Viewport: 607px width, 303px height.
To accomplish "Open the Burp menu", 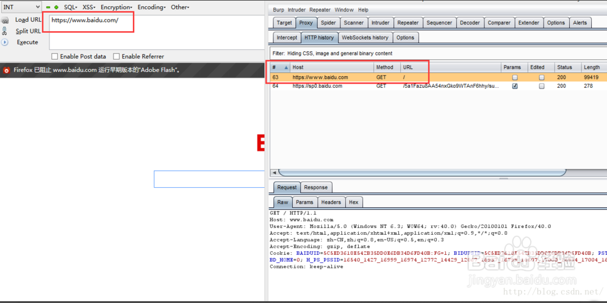I will [x=278, y=10].
